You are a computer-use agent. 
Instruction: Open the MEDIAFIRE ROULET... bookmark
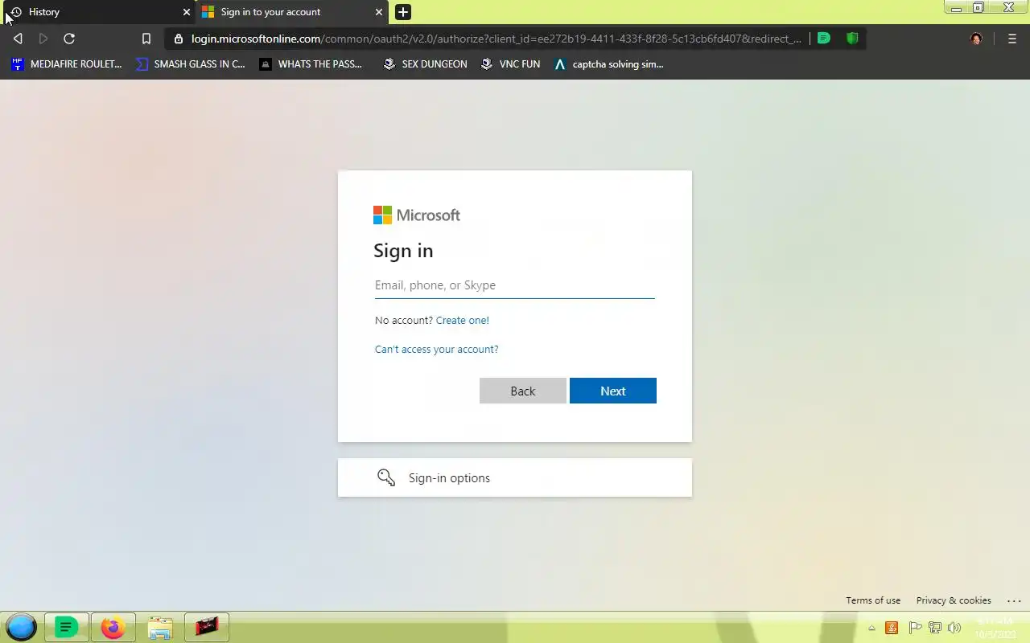point(66,63)
